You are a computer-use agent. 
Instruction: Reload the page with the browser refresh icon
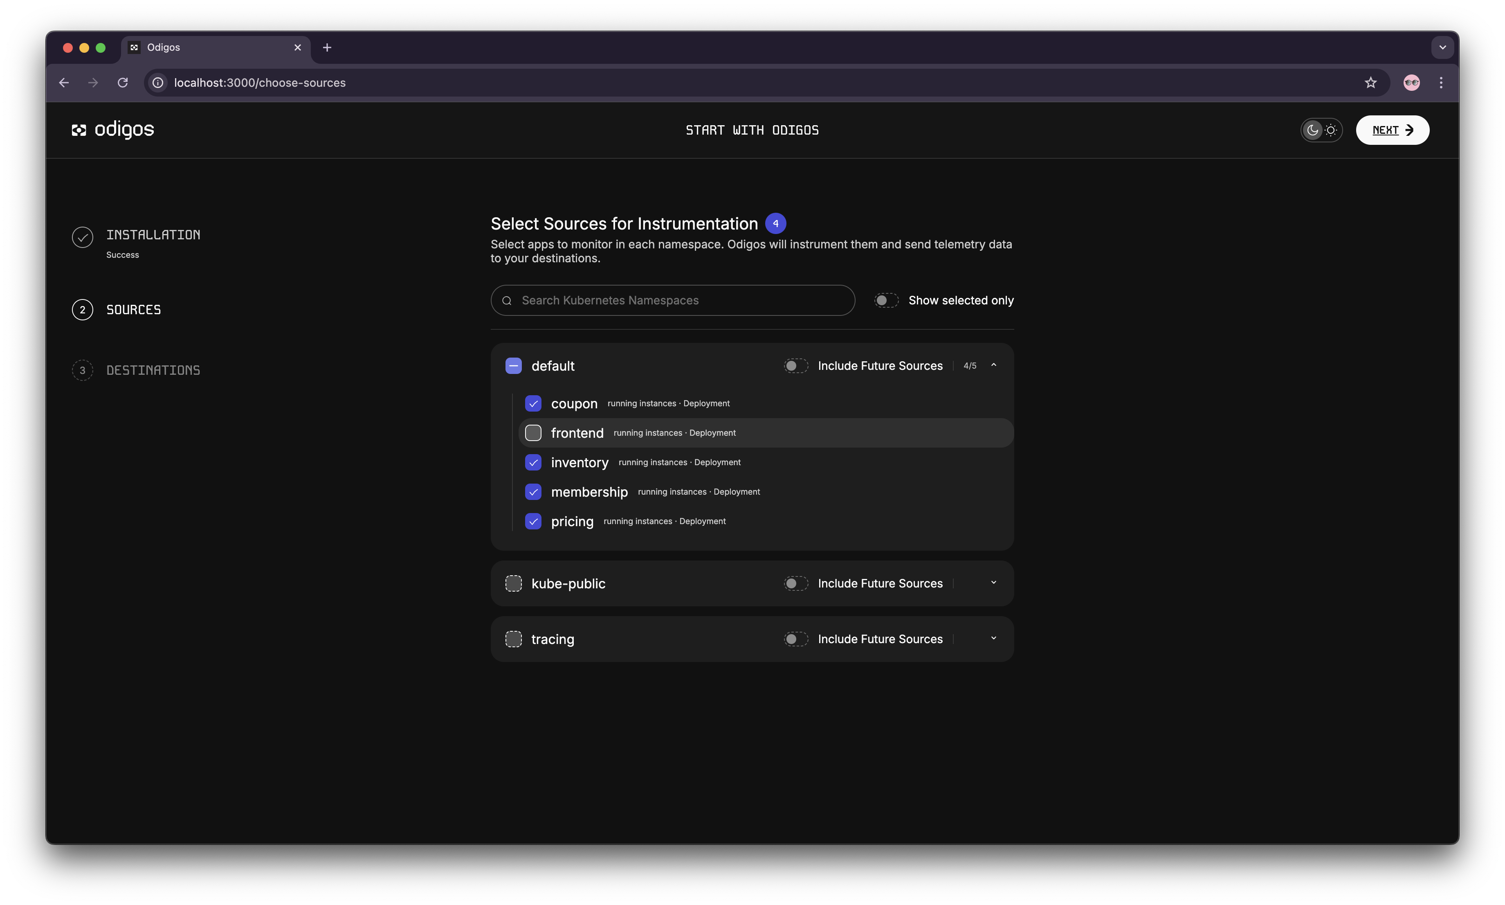123,82
